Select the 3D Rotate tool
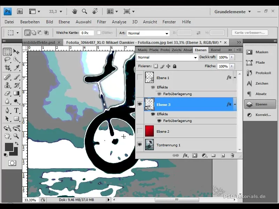Screen dimensions: 279x209 click(x=7, y=128)
